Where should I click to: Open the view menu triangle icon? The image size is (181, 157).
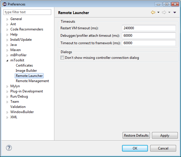pyautogui.click(x=175, y=12)
